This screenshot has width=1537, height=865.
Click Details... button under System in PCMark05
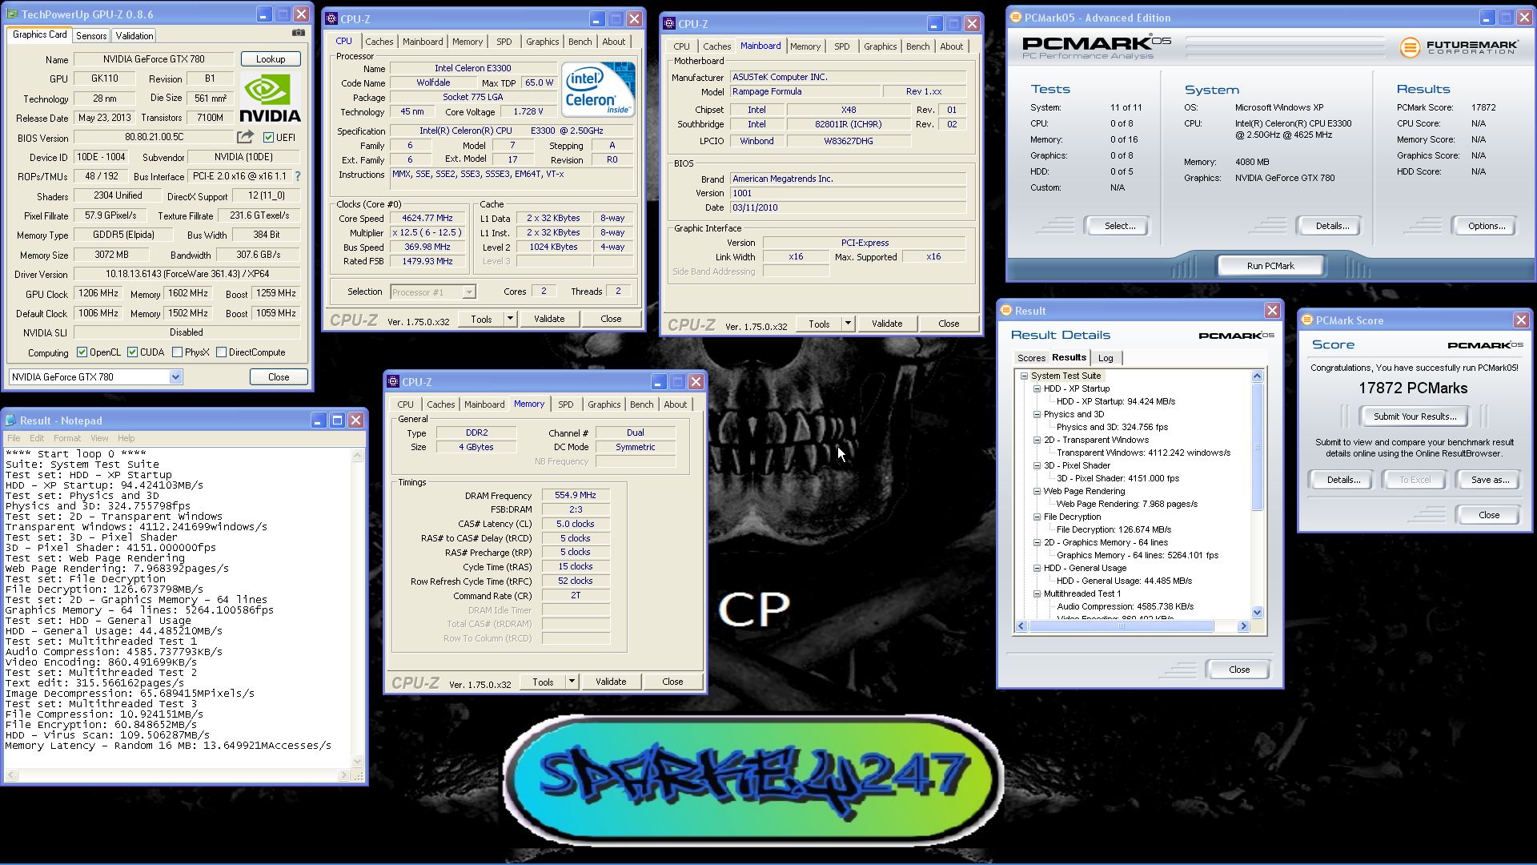[1331, 226]
